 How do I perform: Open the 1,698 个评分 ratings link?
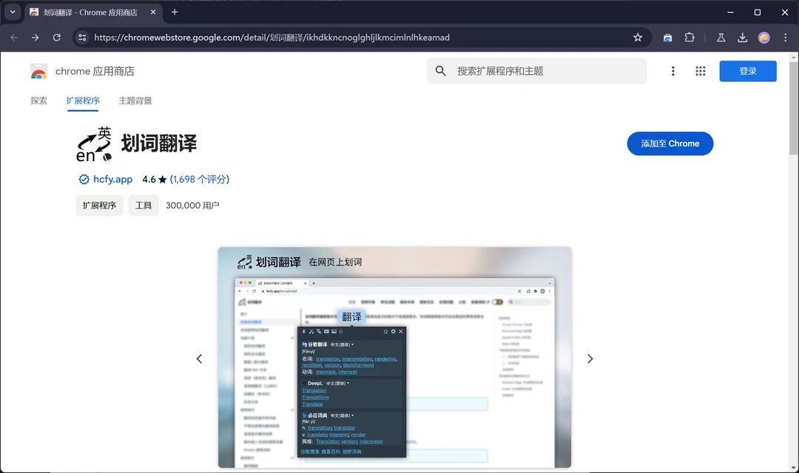click(x=199, y=179)
